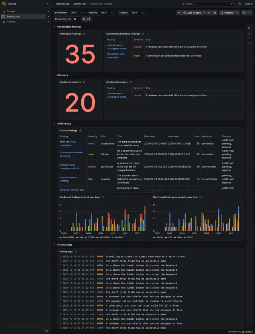The image size is (255, 334).
Task: Collapse the Blockers row
Action: tap(55, 75)
